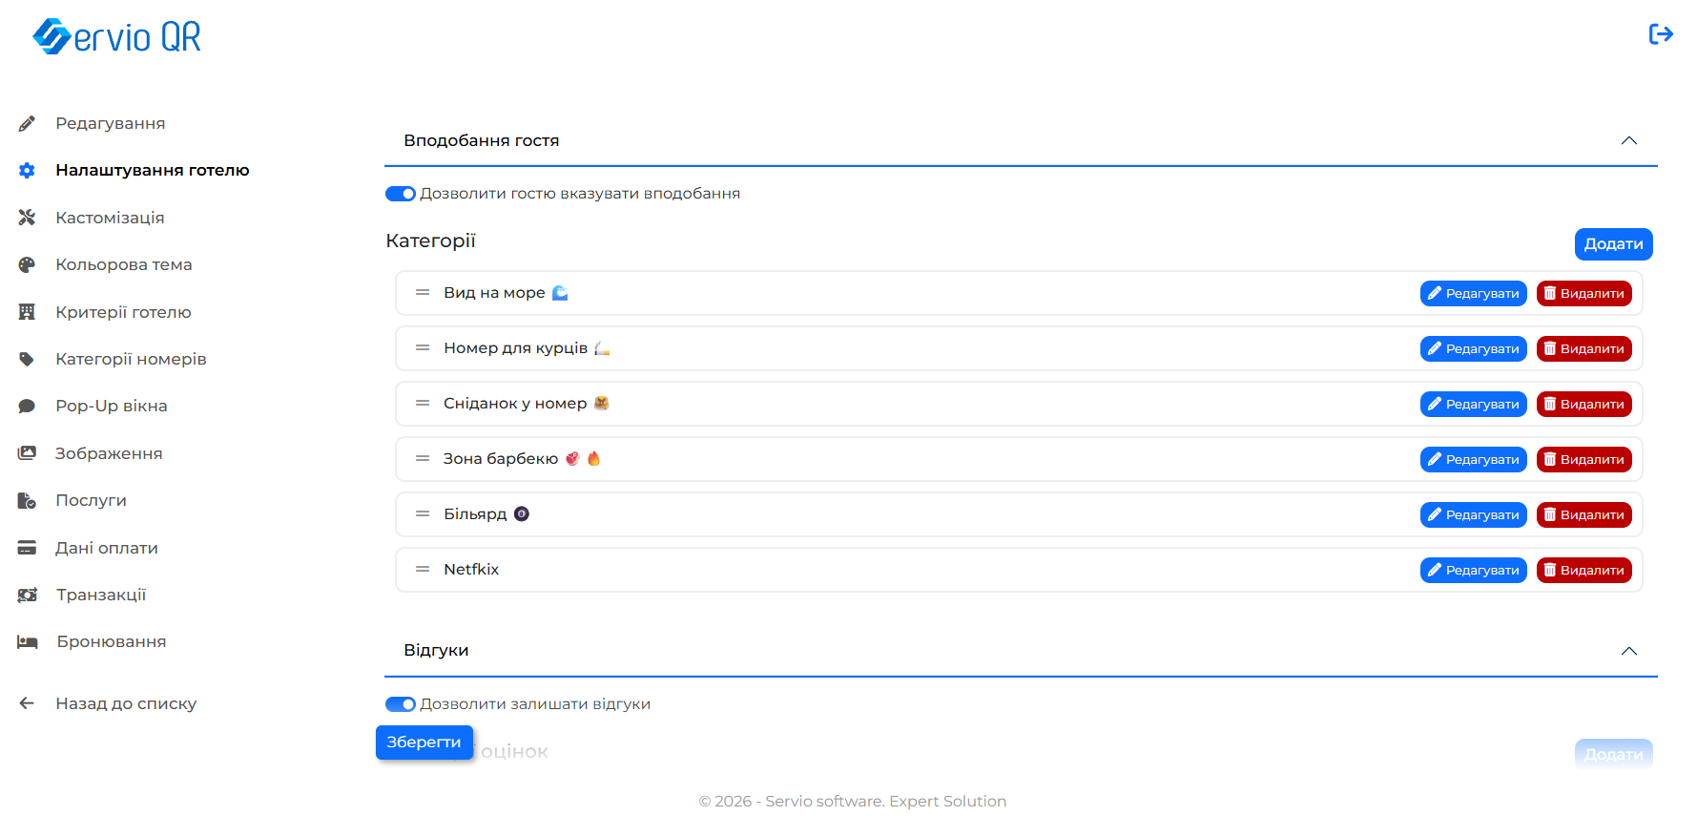
Task: Open Дані оплати menu item
Action: click(107, 548)
